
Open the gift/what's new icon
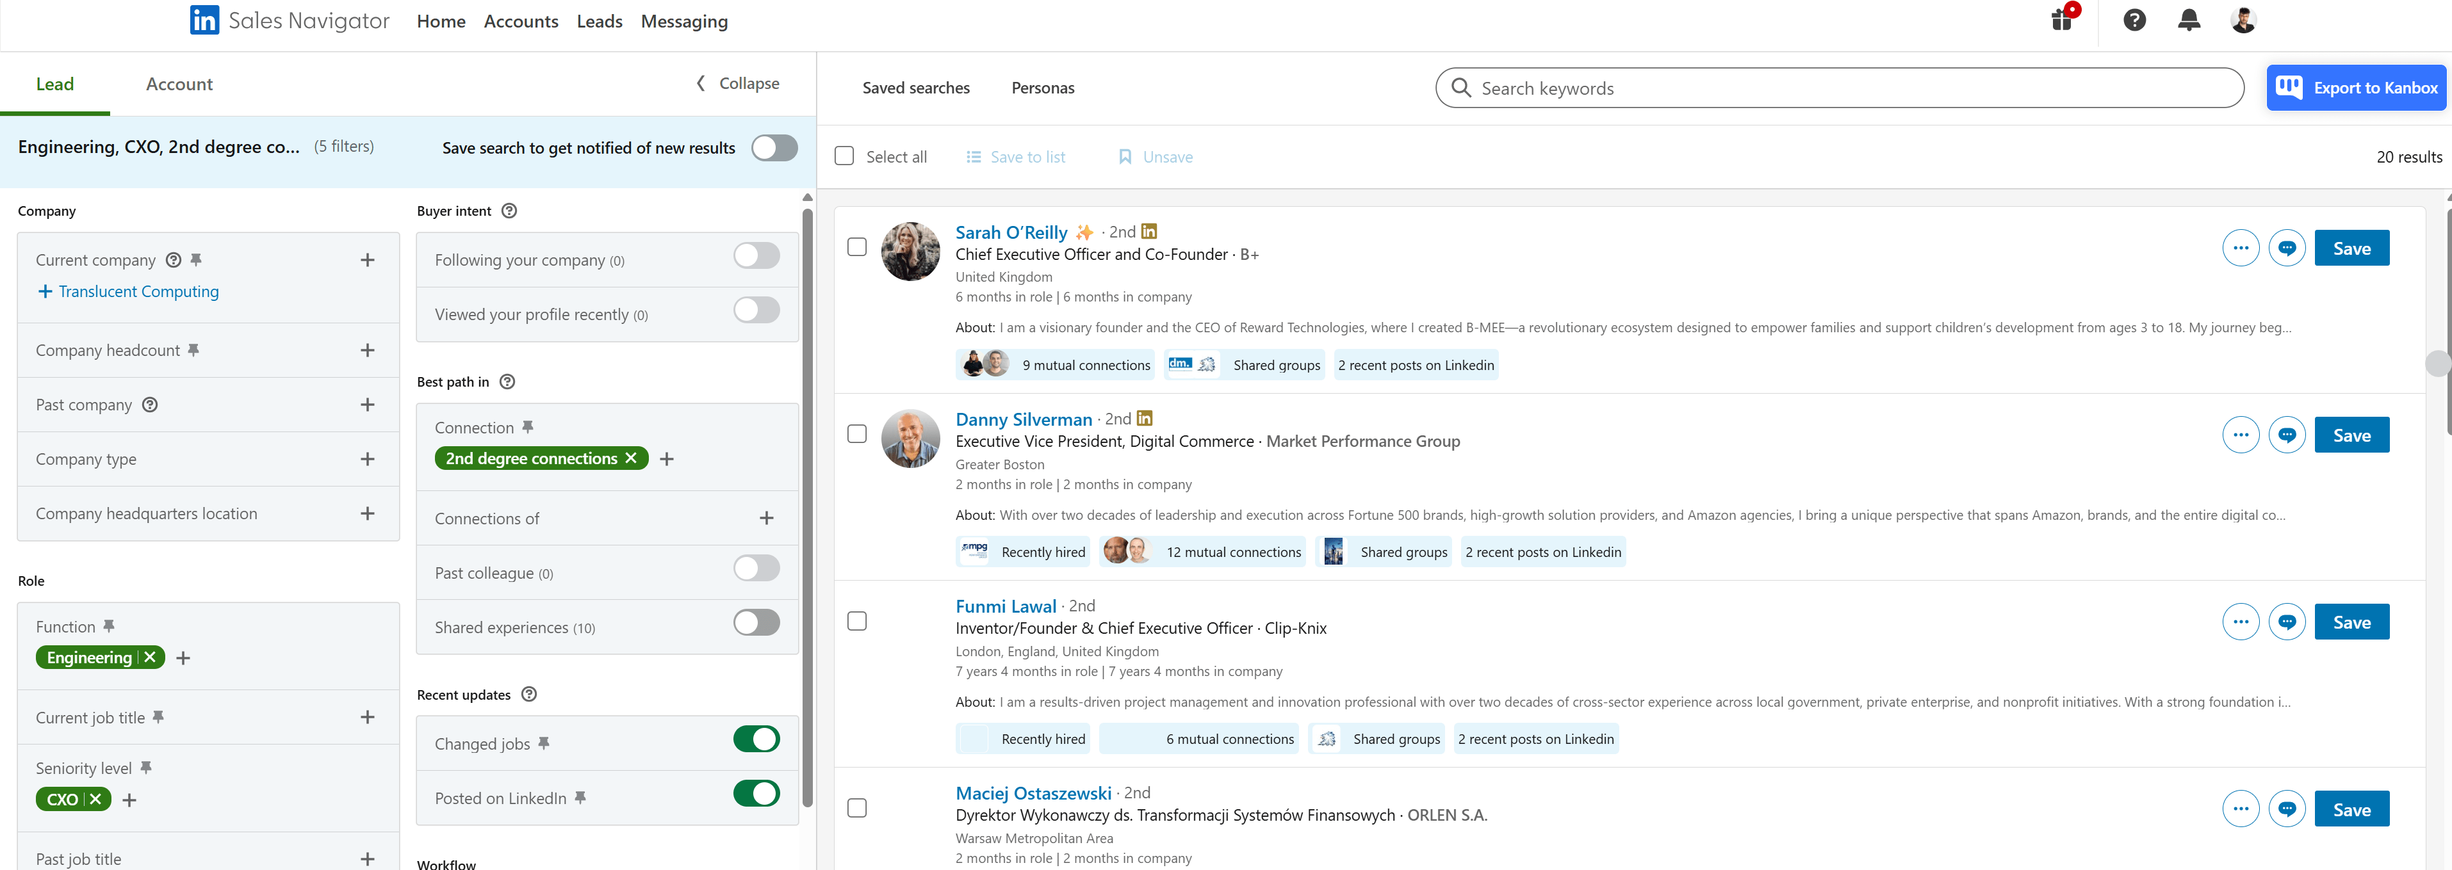tap(2063, 20)
